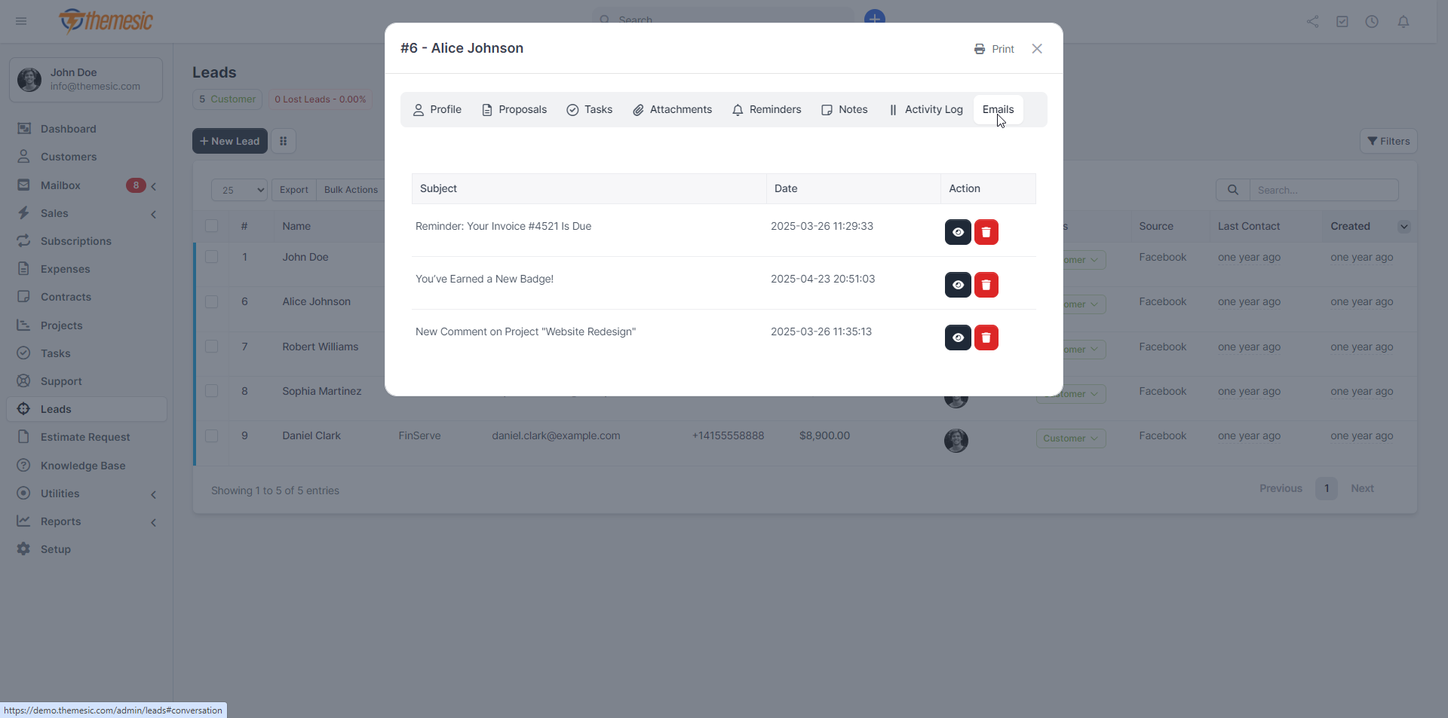Print the Alice Johnson lead details
Image resolution: width=1448 pixels, height=718 pixels.
click(x=993, y=48)
